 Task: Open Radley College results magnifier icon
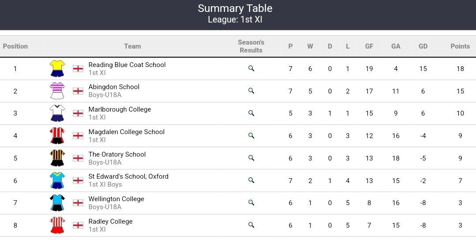click(x=251, y=225)
